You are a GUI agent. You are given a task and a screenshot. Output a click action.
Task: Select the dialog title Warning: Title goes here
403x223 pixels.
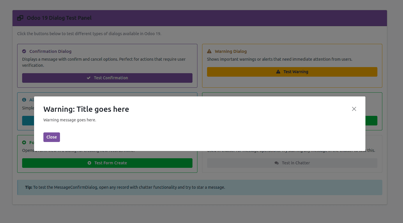coord(86,109)
